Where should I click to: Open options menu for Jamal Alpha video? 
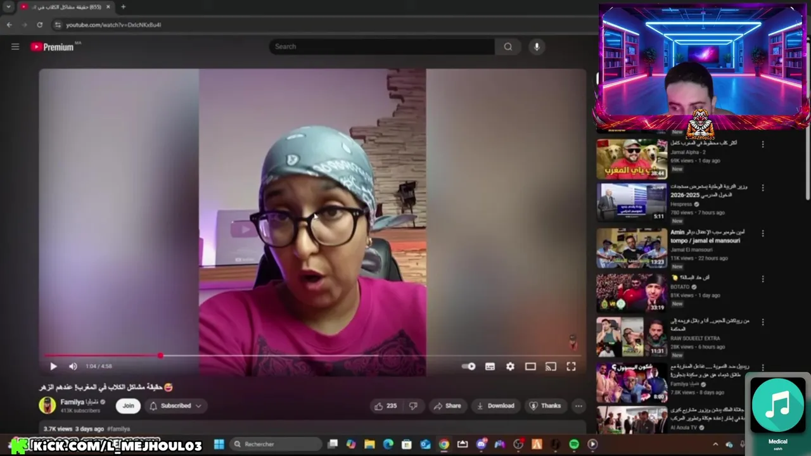tap(763, 144)
